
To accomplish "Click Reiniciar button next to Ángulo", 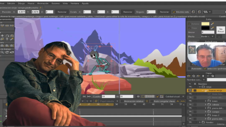I will (x=164, y=12).
